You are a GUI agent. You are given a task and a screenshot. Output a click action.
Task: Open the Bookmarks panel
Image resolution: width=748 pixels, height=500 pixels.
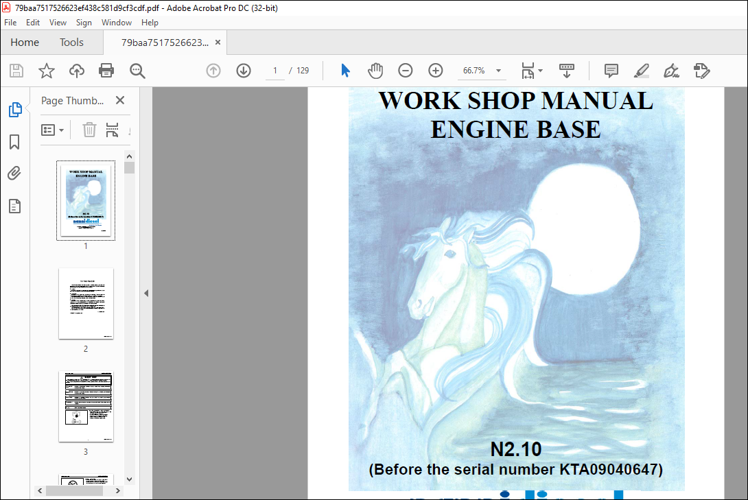tap(14, 141)
